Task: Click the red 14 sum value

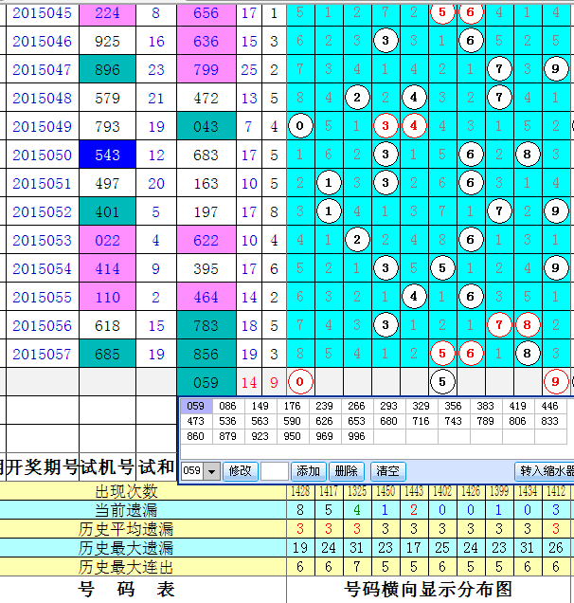Action: pos(249,383)
